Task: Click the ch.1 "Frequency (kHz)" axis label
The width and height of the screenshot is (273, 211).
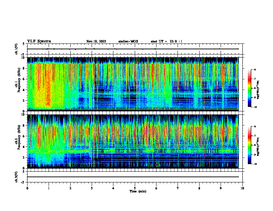Action: coord(19,80)
